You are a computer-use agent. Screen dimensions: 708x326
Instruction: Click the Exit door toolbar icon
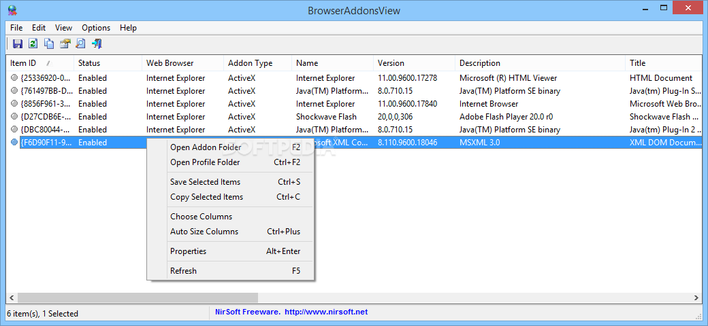[97, 43]
